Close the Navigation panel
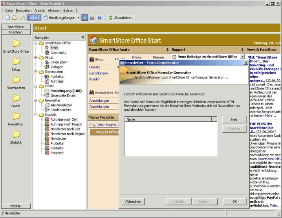Screen dimensions: 282x218 82,37
